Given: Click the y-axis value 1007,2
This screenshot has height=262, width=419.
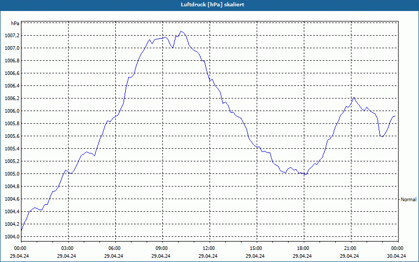Looking at the screenshot, I should [x=12, y=36].
